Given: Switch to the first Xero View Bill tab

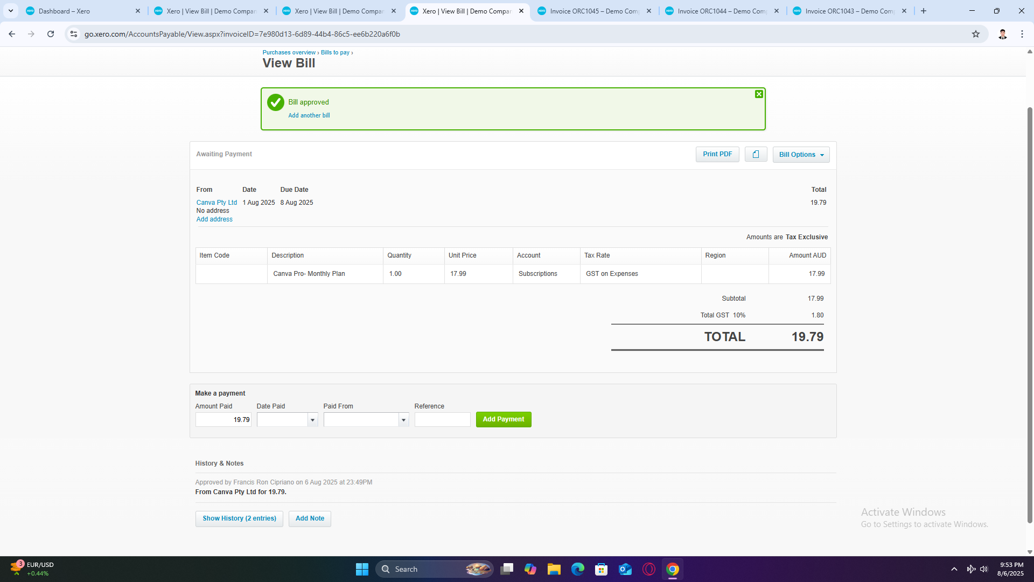Looking at the screenshot, I should (x=211, y=11).
